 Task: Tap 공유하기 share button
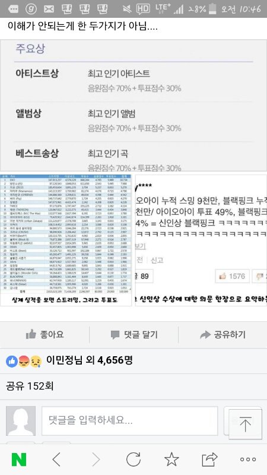point(223,334)
